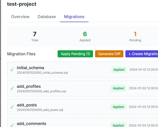Switch to the Database tab
The image size is (158, 127).
click(47, 17)
